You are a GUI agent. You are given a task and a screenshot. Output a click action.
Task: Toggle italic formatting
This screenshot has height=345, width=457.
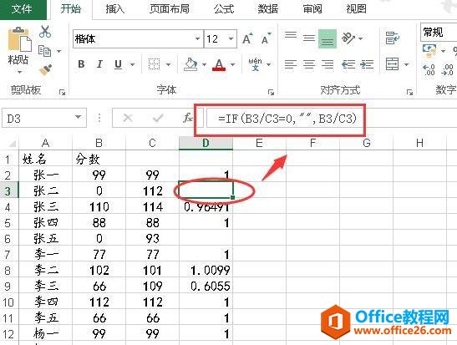99,64
